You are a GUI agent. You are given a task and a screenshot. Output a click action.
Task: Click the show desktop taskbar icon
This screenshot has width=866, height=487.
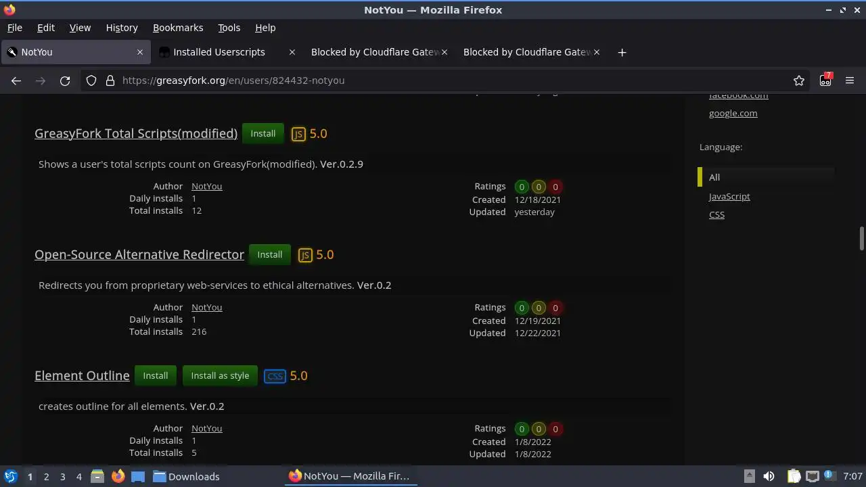click(x=138, y=476)
